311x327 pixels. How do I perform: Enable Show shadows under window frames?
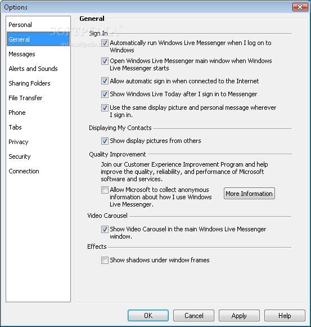pos(105,260)
